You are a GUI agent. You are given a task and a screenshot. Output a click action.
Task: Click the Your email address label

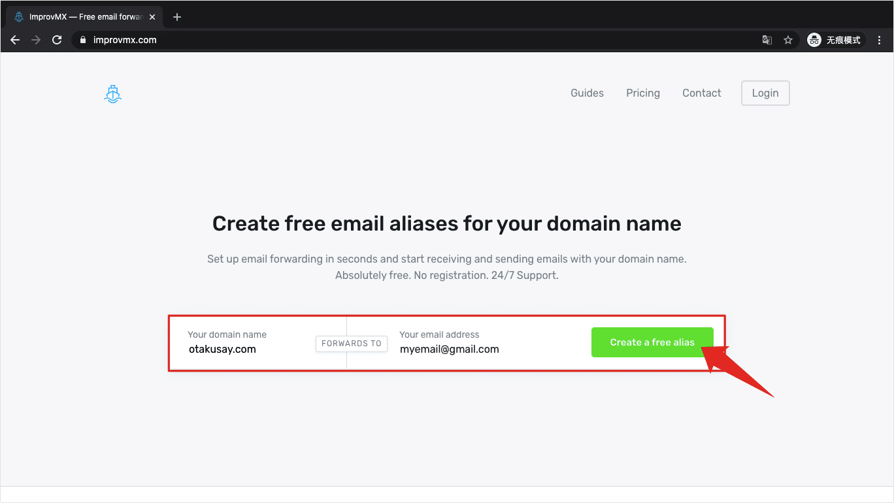[x=439, y=334]
